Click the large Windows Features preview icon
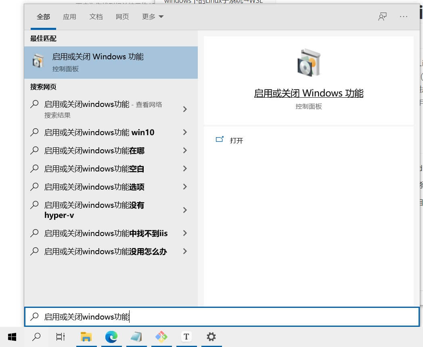The height and width of the screenshot is (347, 423). (309, 63)
